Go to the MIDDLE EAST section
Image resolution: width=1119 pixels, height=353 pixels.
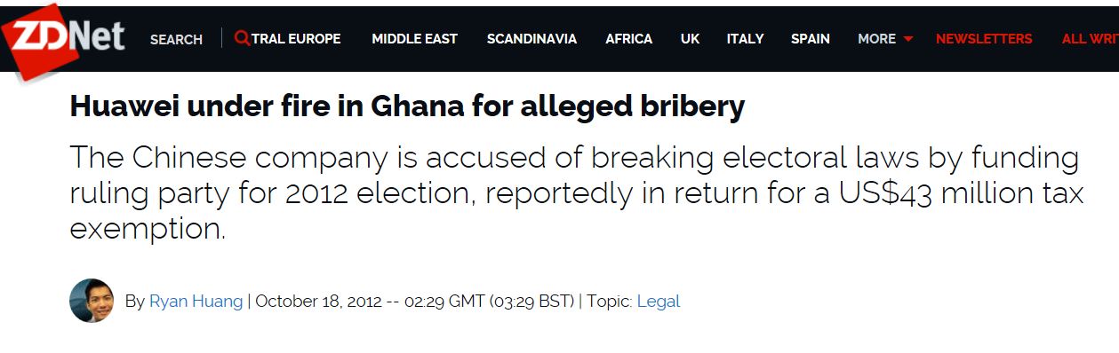414,39
